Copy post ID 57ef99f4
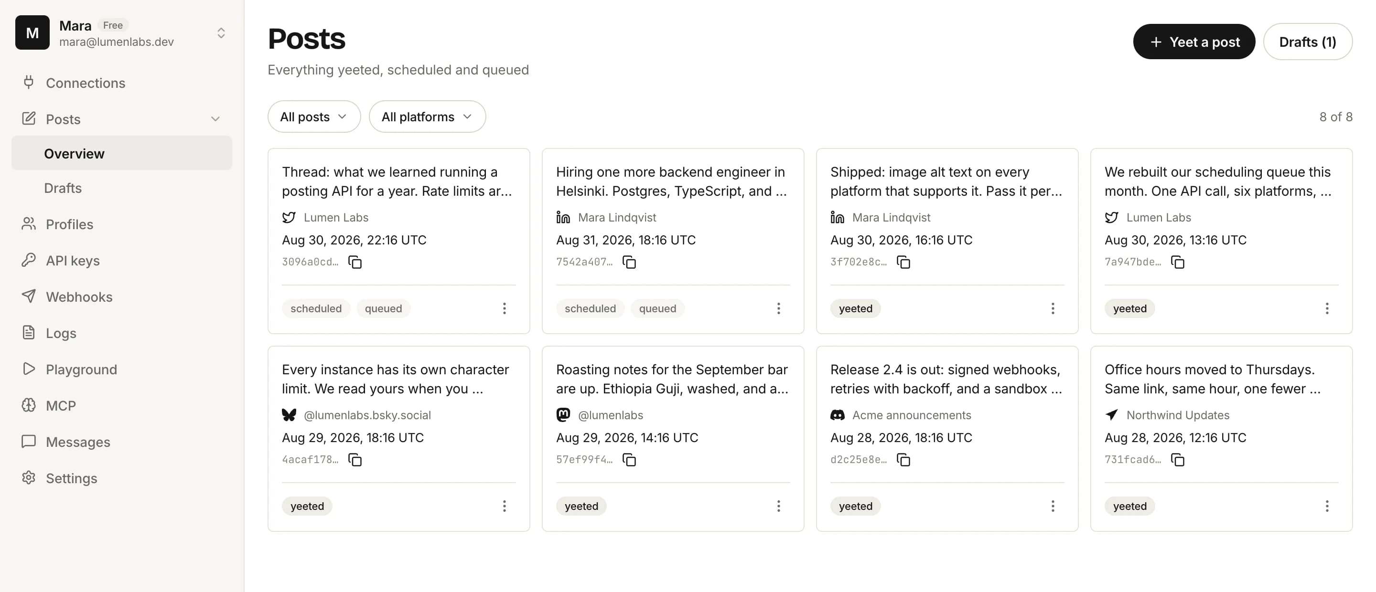Screen dimensions: 1376x592 629,460
